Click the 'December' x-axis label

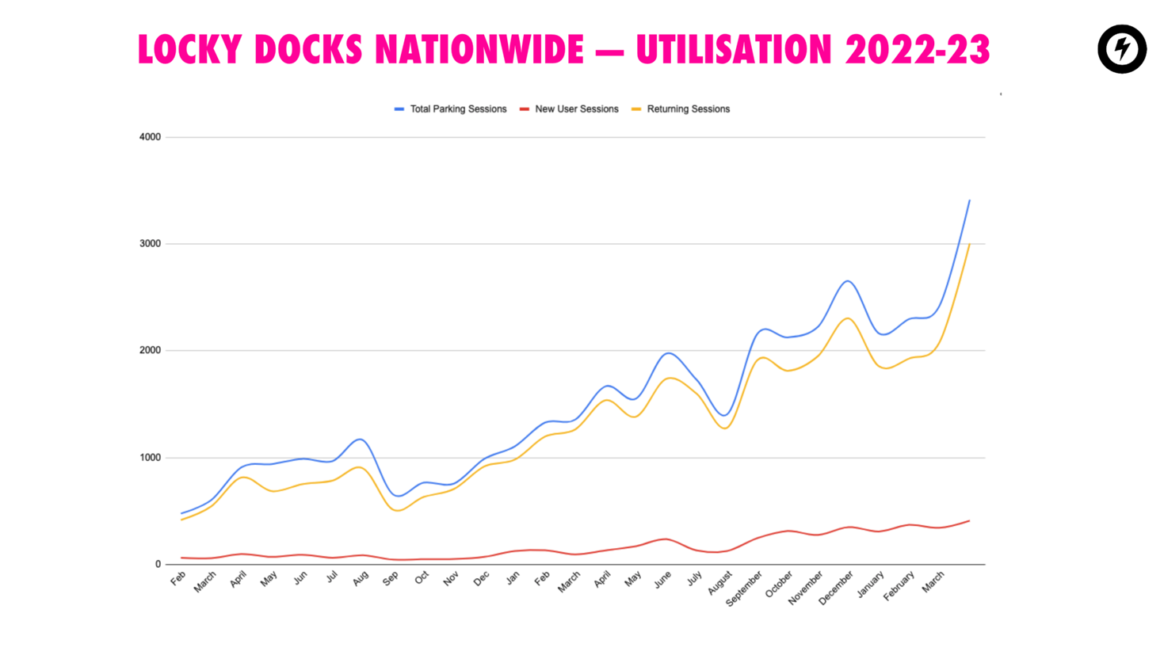tap(837, 588)
